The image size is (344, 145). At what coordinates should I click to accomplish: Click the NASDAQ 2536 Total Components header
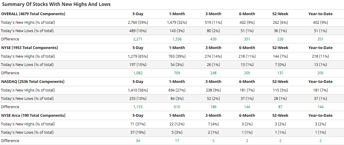(x=33, y=81)
